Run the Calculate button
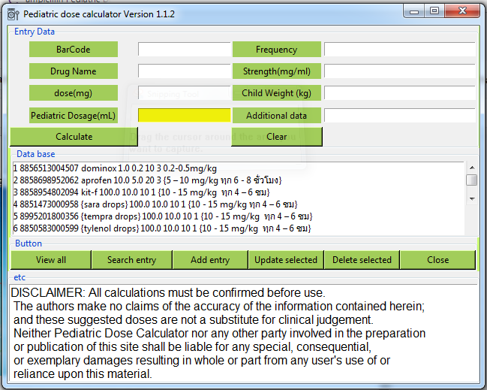This screenshot has height=390, width=487. pos(74,137)
